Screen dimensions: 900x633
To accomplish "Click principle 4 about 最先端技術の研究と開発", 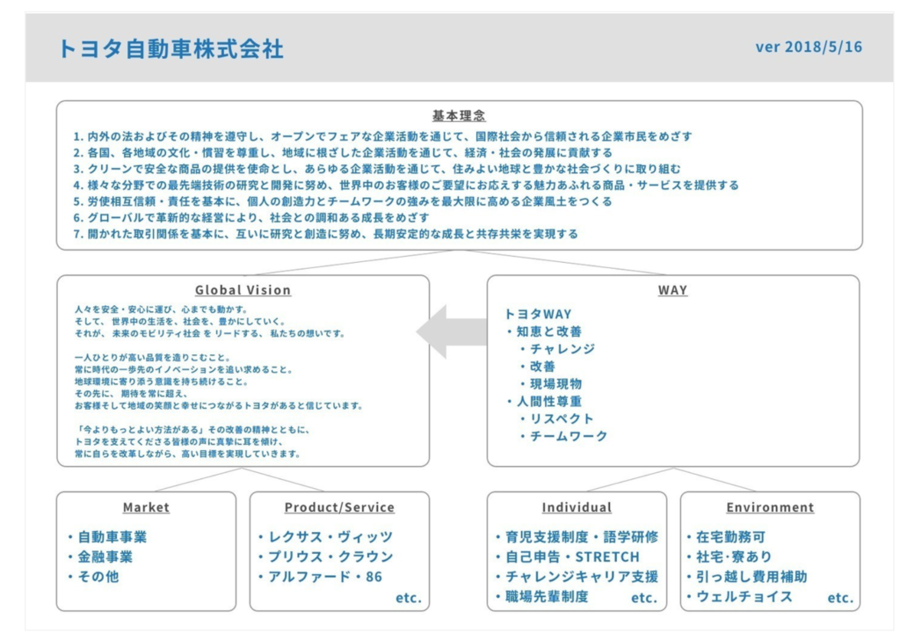I will click(406, 185).
